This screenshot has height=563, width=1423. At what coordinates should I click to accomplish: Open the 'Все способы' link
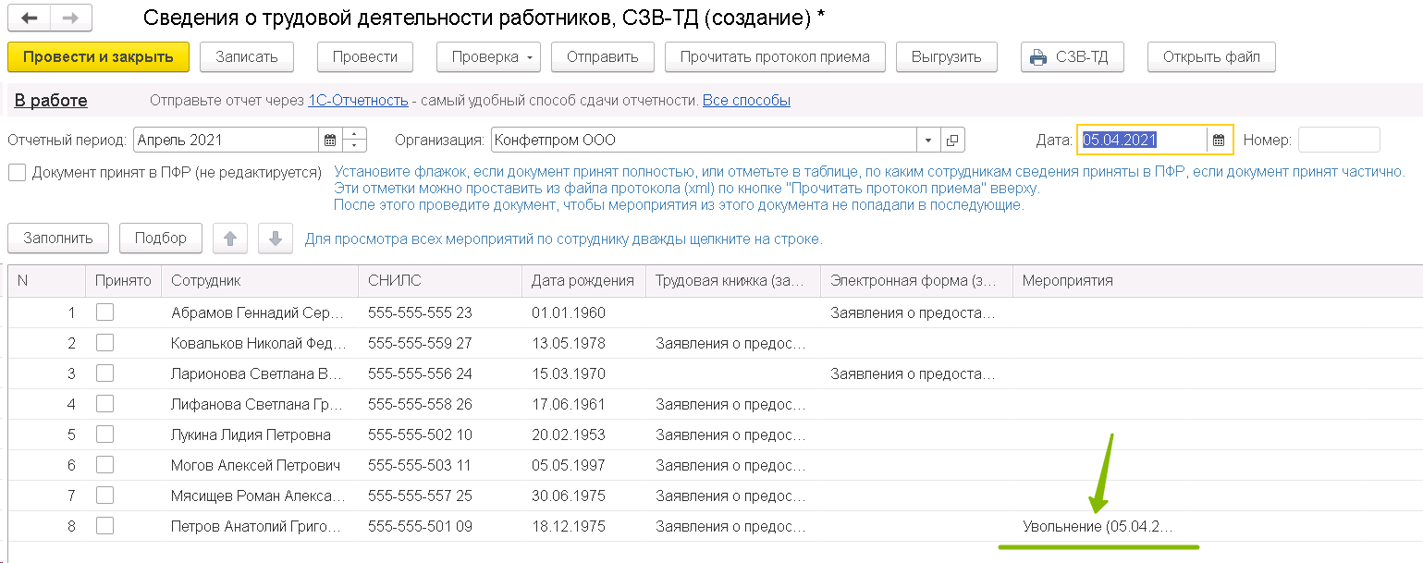pyautogui.click(x=746, y=101)
